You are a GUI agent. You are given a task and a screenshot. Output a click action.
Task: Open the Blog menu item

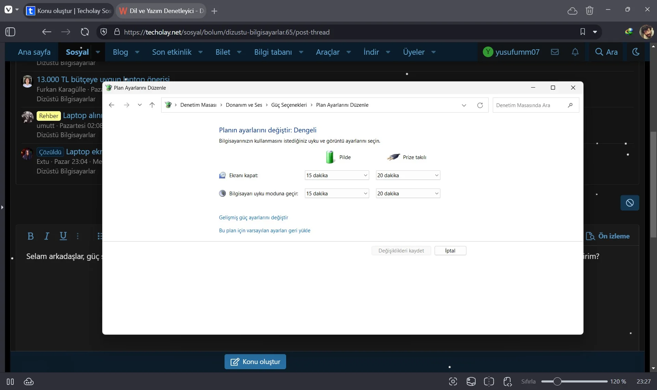(120, 52)
